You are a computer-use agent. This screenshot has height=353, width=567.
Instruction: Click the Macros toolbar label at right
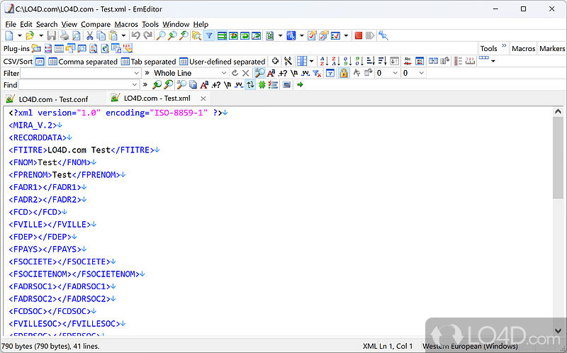523,48
